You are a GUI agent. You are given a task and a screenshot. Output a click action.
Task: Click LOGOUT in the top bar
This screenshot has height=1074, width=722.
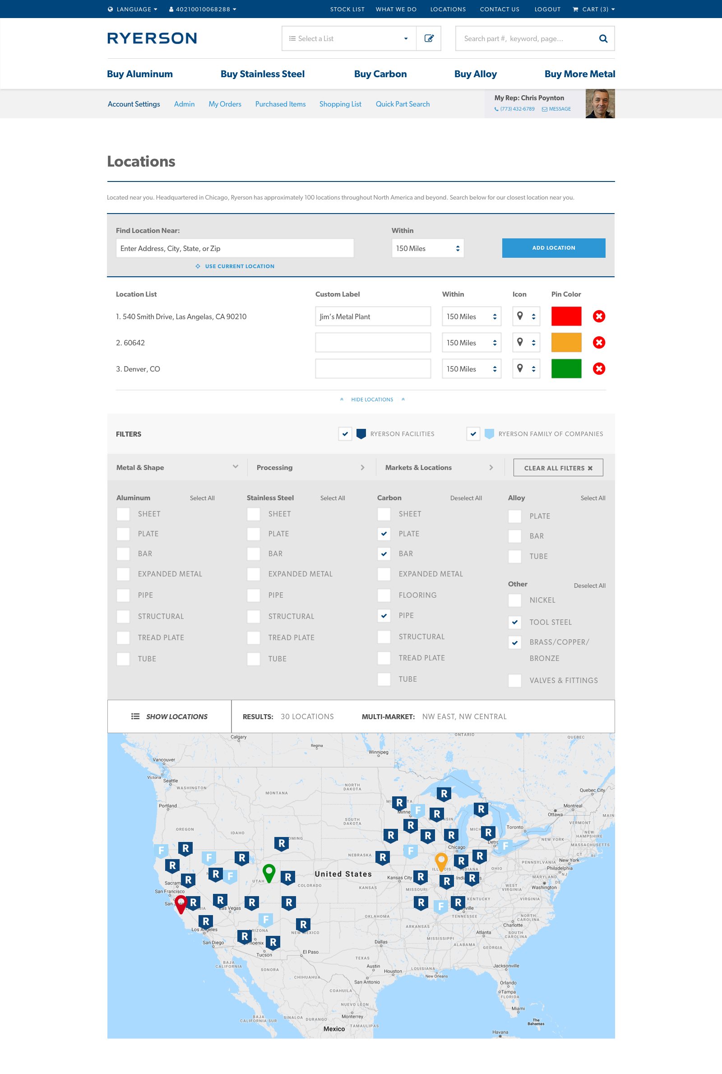(x=547, y=9)
